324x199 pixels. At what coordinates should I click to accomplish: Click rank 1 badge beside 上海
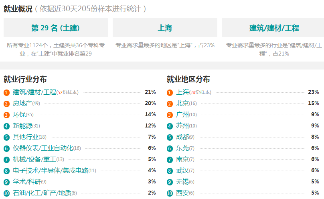coord(170,92)
